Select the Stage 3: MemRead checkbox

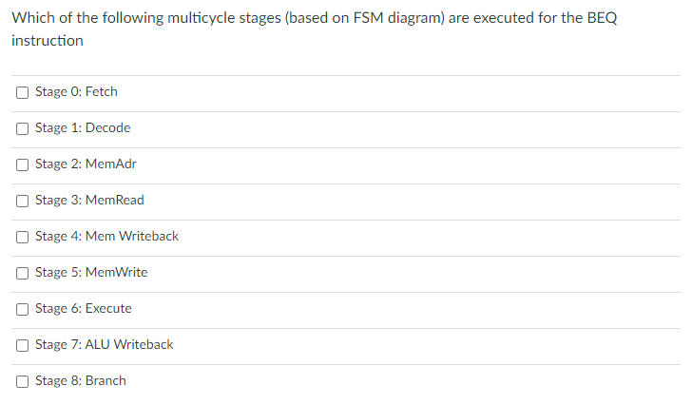coord(22,201)
